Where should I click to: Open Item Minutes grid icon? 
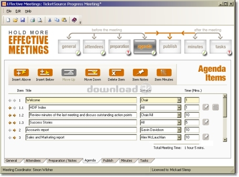pos(164,73)
